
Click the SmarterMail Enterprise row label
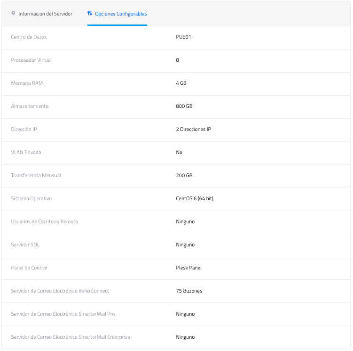coord(71,337)
